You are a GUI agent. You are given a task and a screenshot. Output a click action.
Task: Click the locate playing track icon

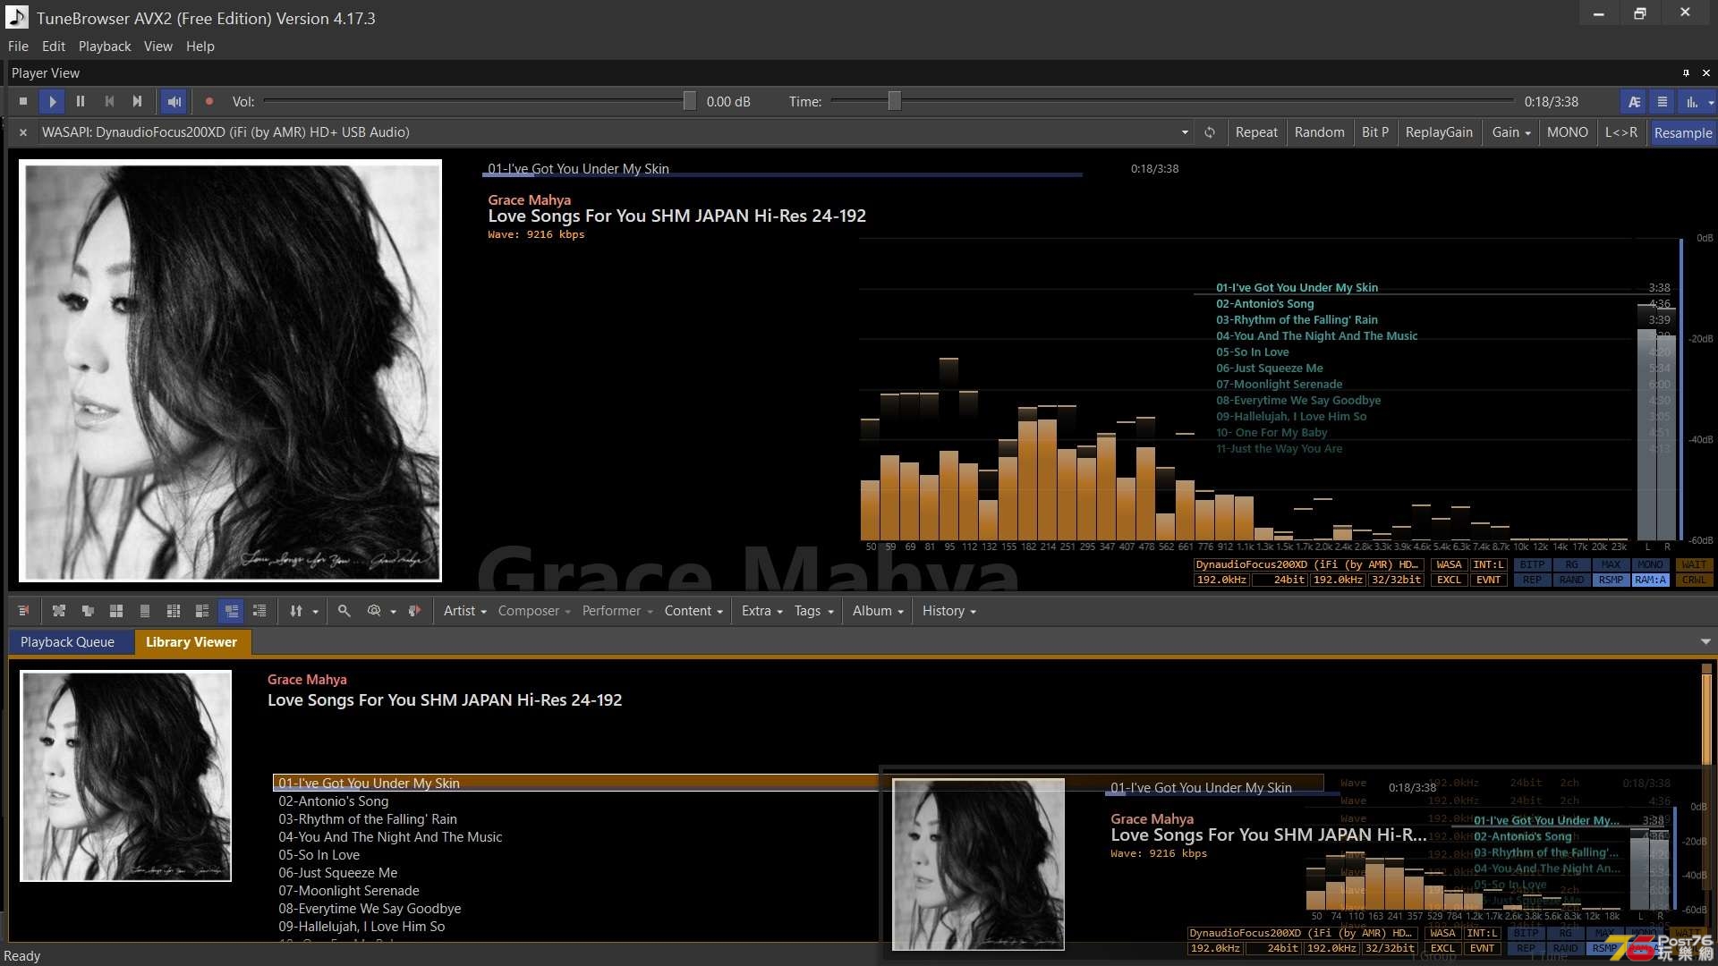click(x=414, y=611)
